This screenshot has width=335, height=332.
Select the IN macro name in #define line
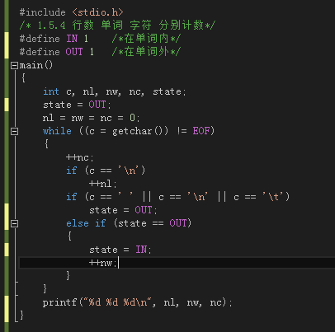(x=72, y=39)
